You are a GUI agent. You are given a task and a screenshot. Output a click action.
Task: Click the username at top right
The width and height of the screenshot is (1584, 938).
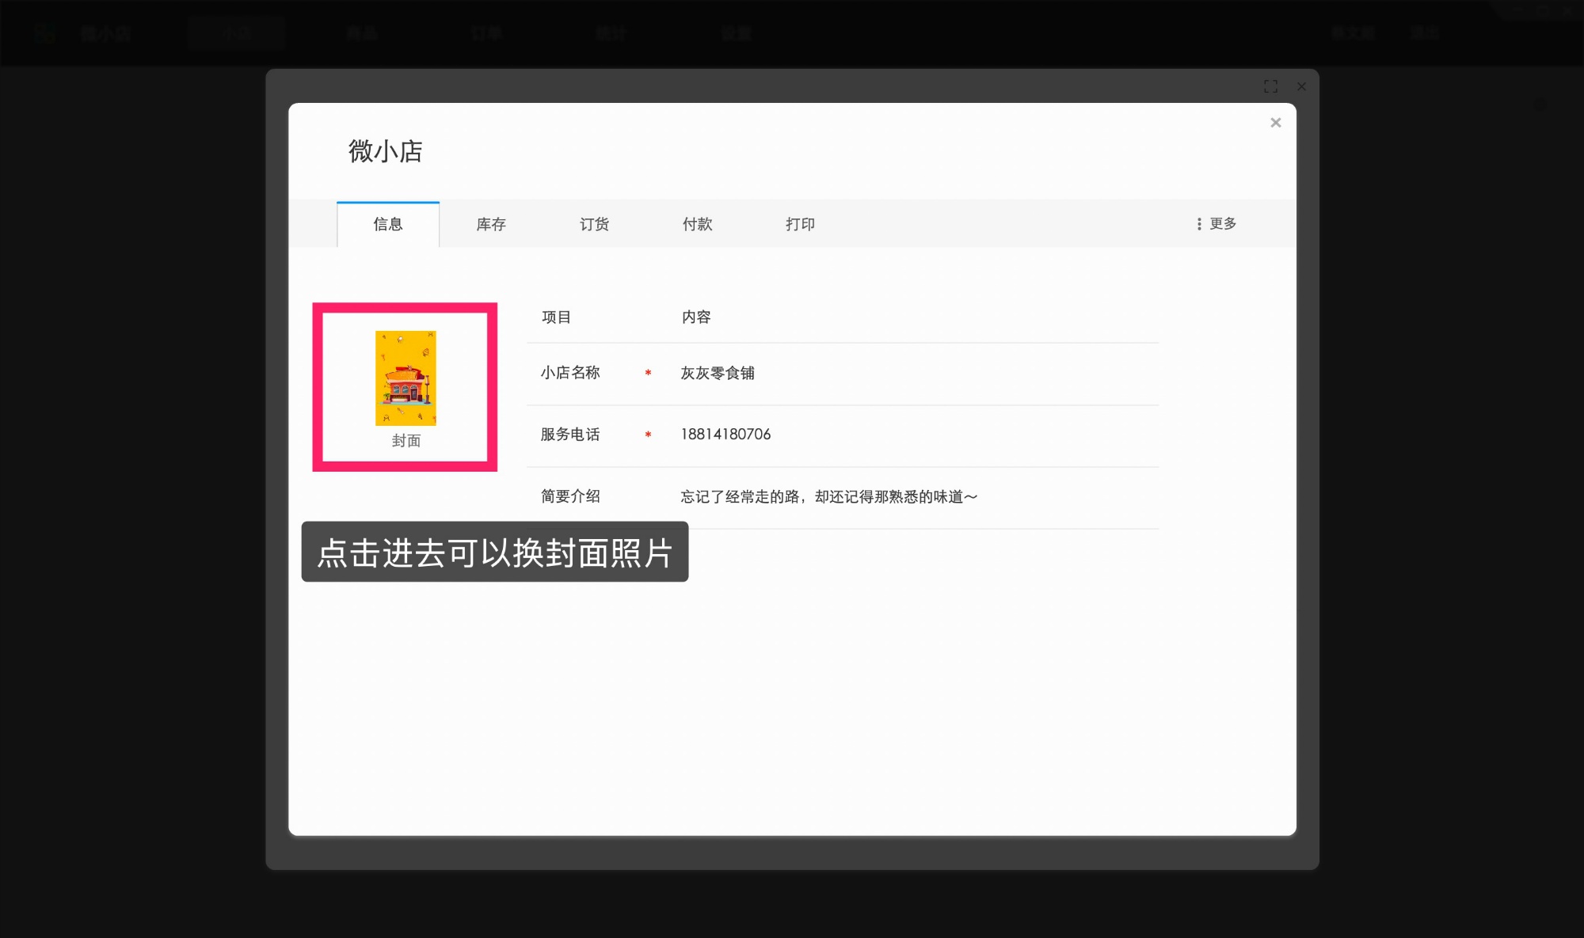[x=1353, y=32]
